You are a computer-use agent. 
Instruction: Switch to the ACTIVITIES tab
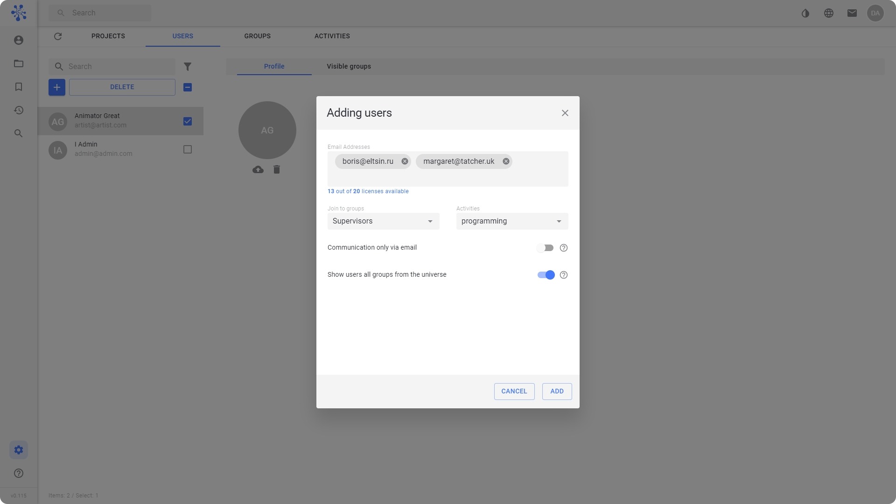coord(332,36)
